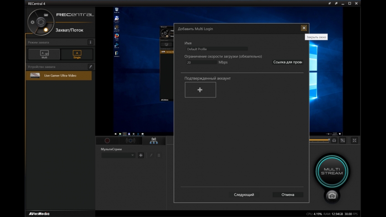The image size is (386, 217).
Task: Switch to Multi capture mode
Action: (44, 54)
